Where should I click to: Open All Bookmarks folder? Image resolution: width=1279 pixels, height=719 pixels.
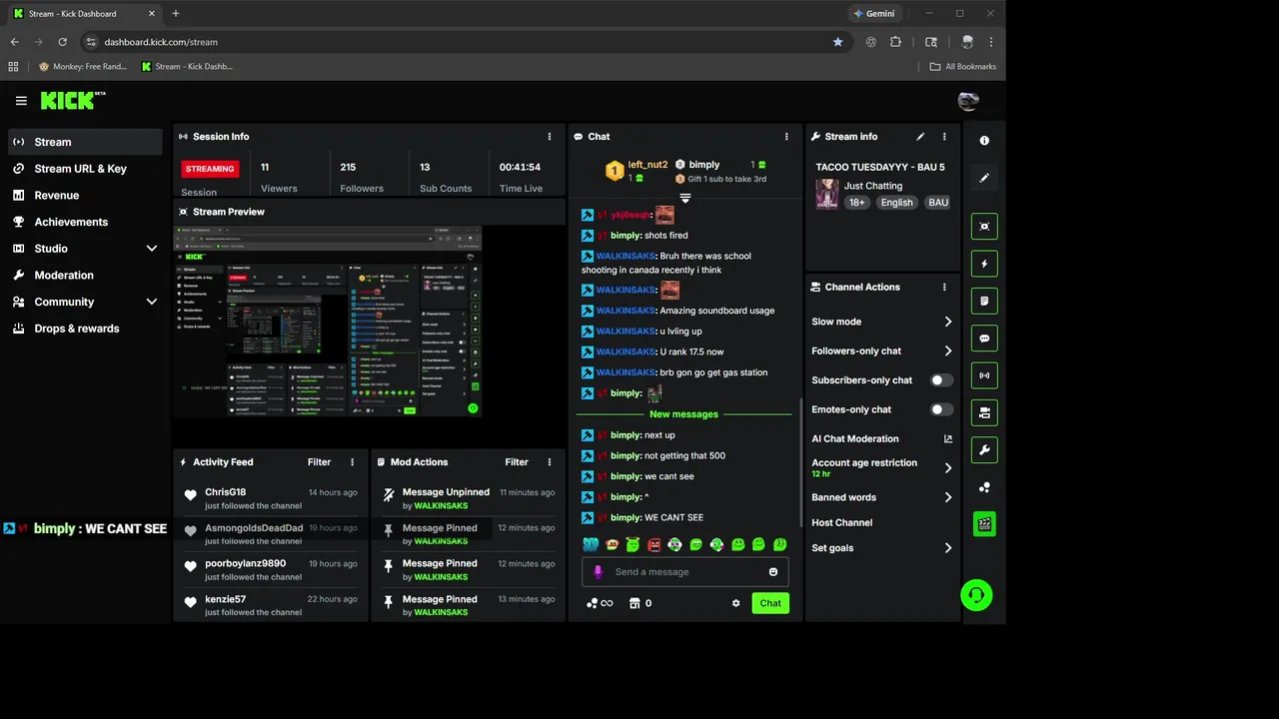963,67
